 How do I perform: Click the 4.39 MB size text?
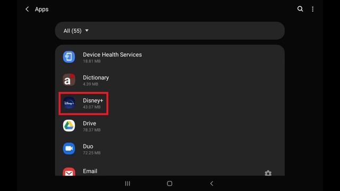[x=90, y=84]
